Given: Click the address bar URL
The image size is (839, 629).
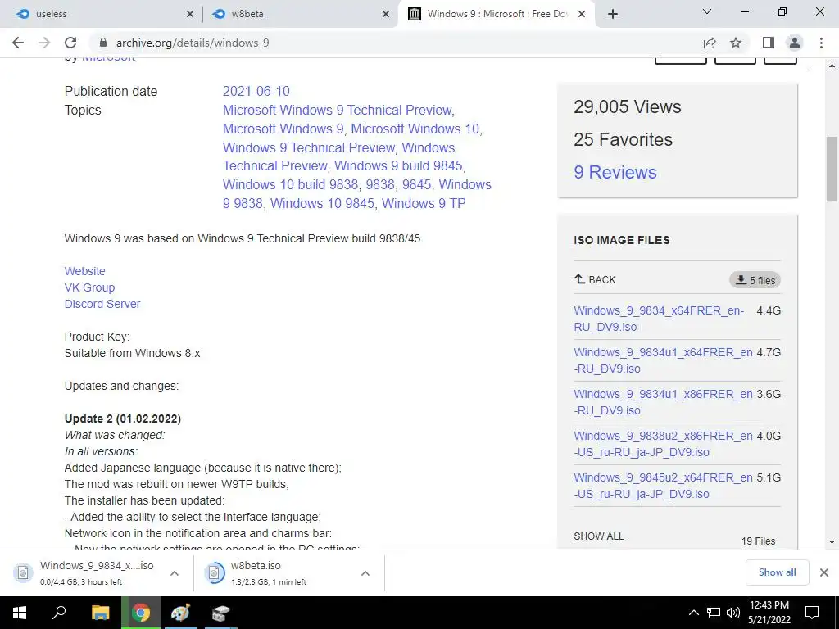Looking at the screenshot, I should [193, 43].
